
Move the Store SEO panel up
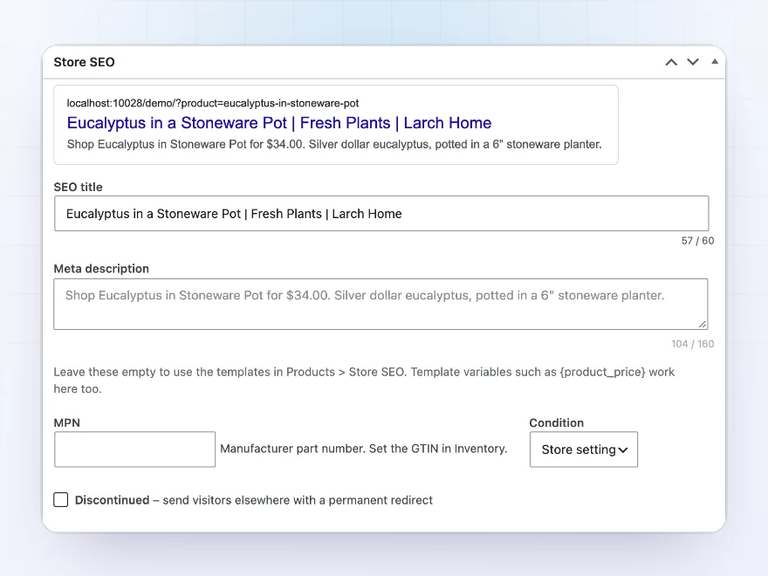(671, 62)
